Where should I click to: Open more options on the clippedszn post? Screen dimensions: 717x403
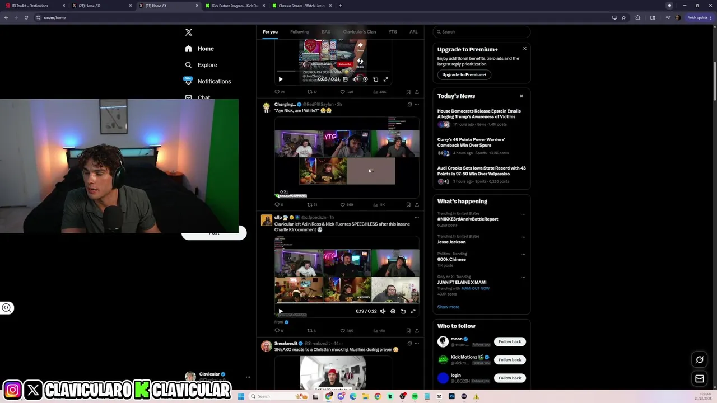[416, 218]
